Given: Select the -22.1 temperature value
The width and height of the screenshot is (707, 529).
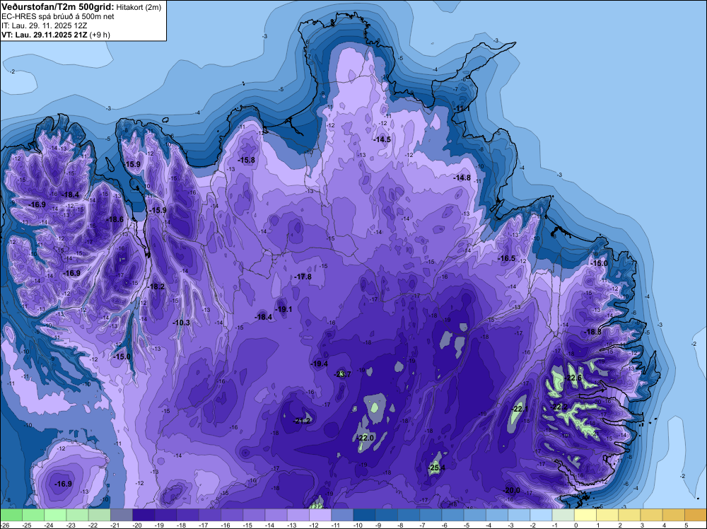Looking at the screenshot, I should (520, 409).
